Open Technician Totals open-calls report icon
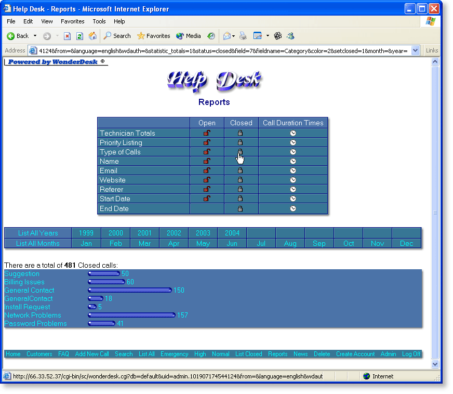The height and width of the screenshot is (394, 453). click(x=207, y=133)
